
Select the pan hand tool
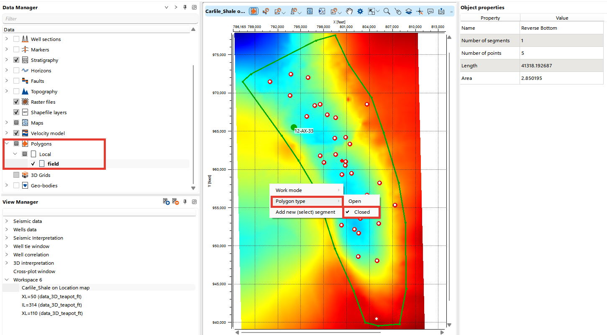[x=349, y=11]
